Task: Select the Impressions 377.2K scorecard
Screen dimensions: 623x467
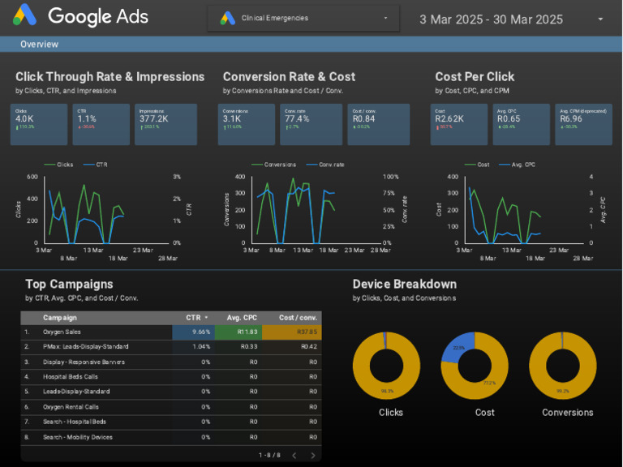Action: pos(165,124)
